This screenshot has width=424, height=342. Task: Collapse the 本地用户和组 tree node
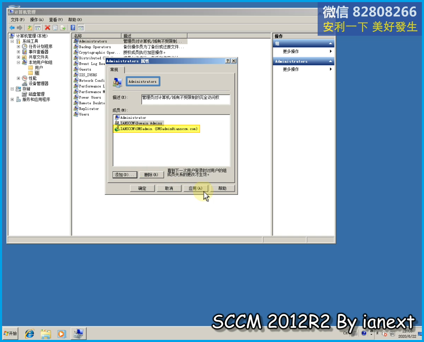[x=19, y=62]
